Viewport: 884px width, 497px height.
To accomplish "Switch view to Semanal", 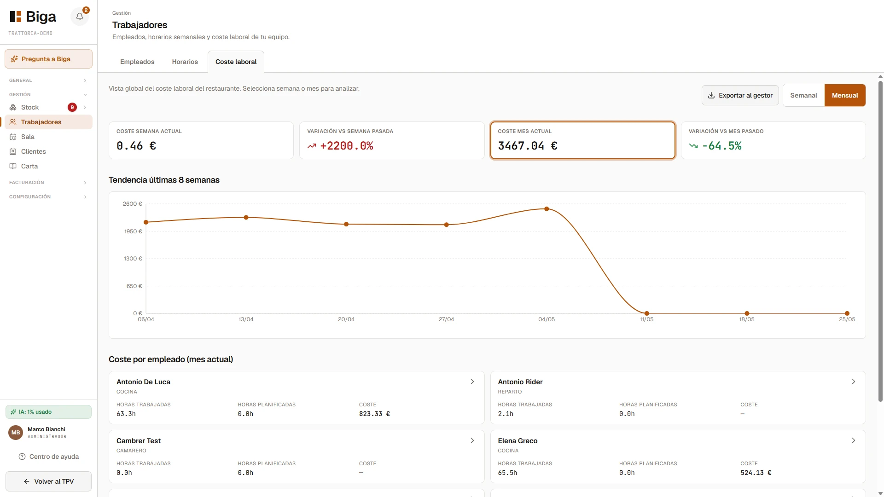I will (803, 95).
